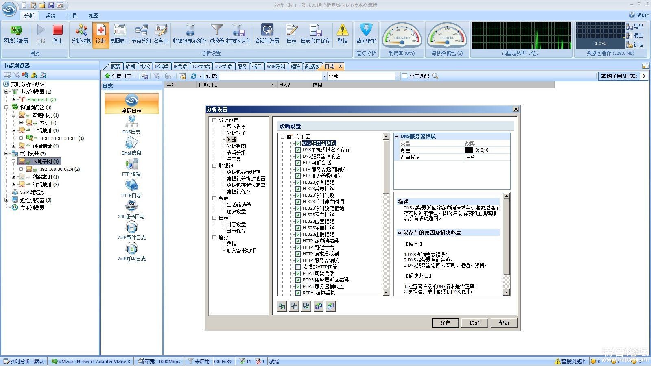Open SSL证书日志 log view
Screen dimensions: 651x366
pyautogui.click(x=131, y=209)
